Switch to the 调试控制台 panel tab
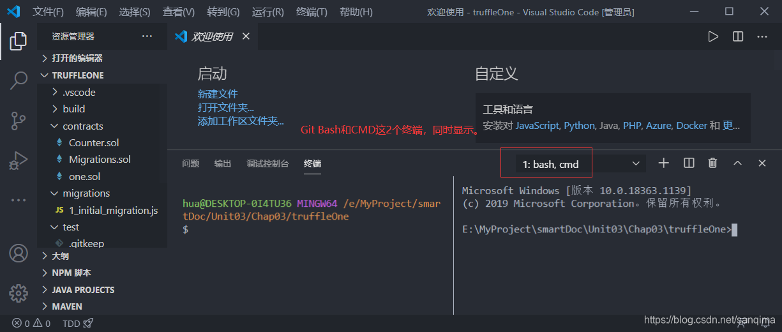This screenshot has height=332, width=782. [x=267, y=163]
